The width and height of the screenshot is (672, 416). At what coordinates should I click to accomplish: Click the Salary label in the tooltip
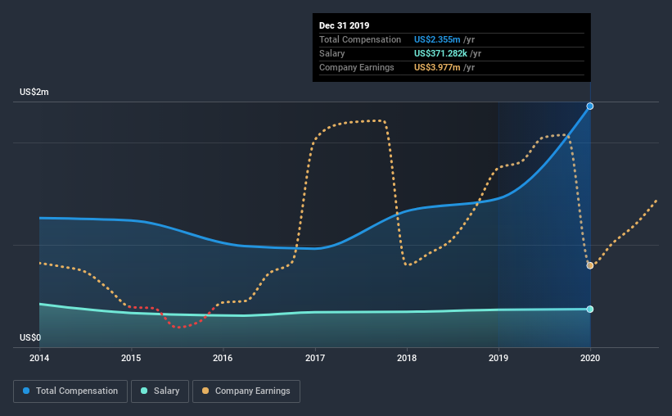331,53
